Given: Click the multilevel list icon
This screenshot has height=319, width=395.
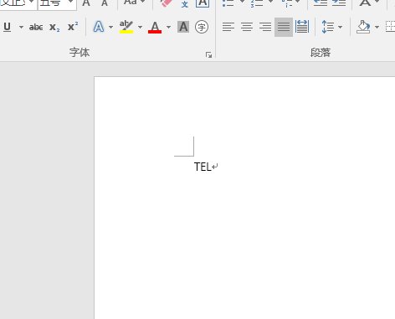Looking at the screenshot, I should pyautogui.click(x=286, y=3).
